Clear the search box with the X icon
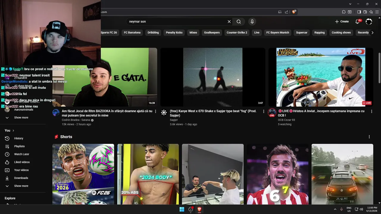 click(x=229, y=22)
